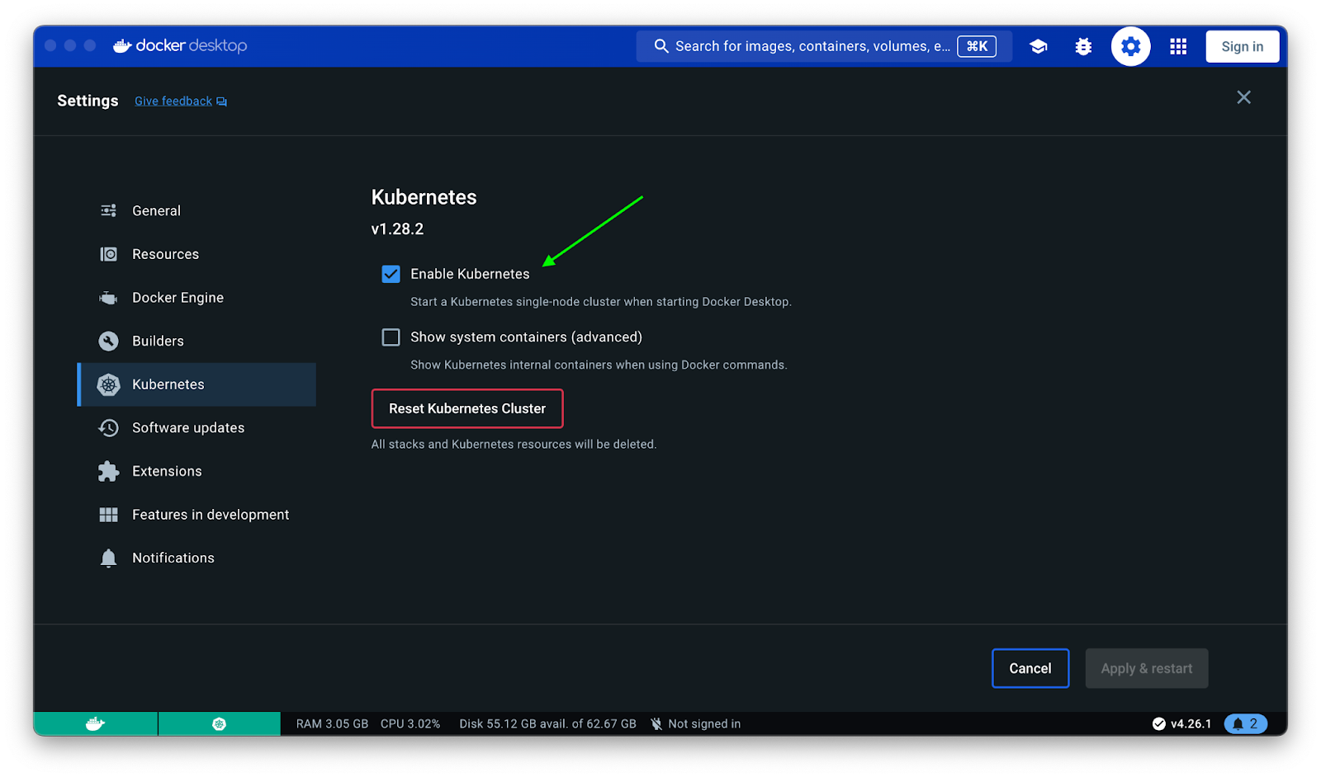1321x777 pixels.
Task: Switch to Software updates settings
Action: 188,428
